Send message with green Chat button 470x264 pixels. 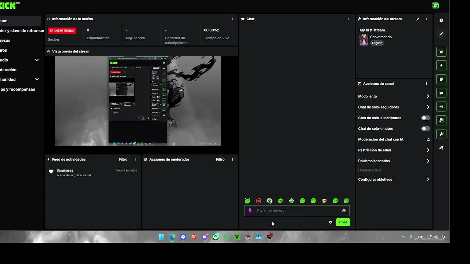(x=343, y=222)
